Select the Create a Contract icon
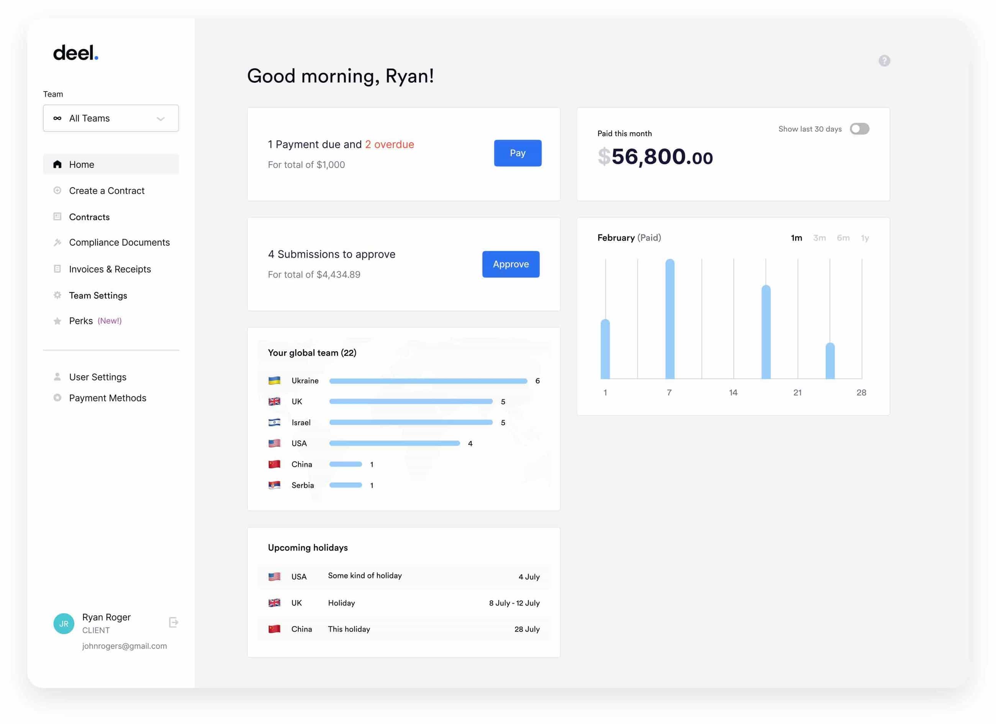This screenshot has height=724, width=996. point(57,190)
